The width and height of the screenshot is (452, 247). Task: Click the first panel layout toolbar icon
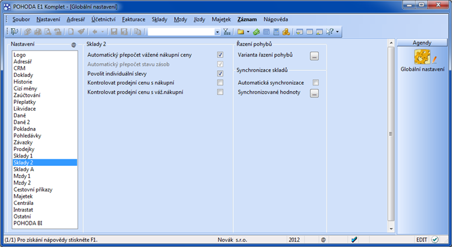click(300, 32)
